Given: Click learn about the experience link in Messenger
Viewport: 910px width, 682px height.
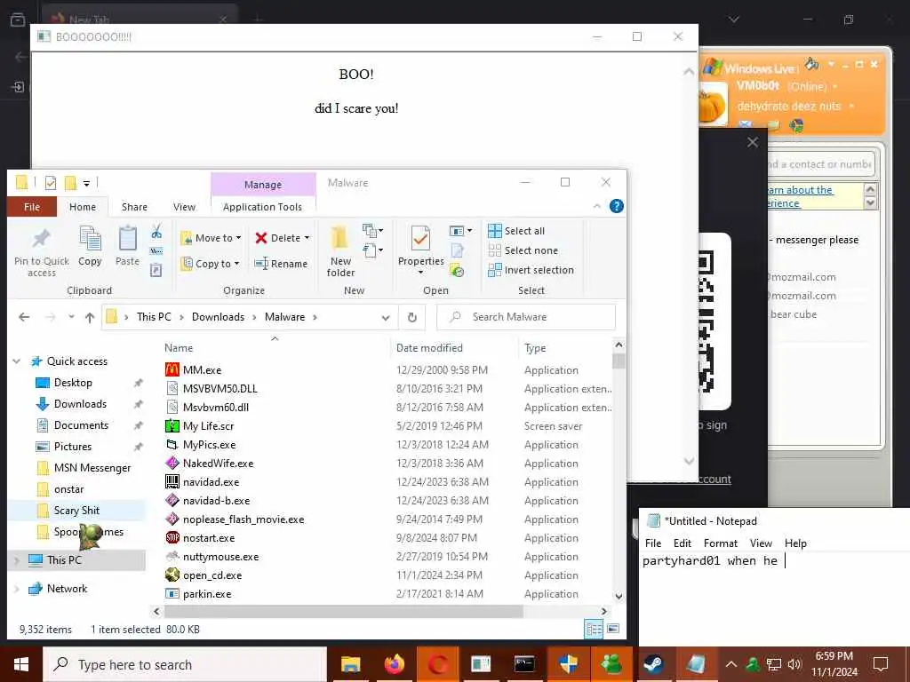Looking at the screenshot, I should [x=800, y=196].
